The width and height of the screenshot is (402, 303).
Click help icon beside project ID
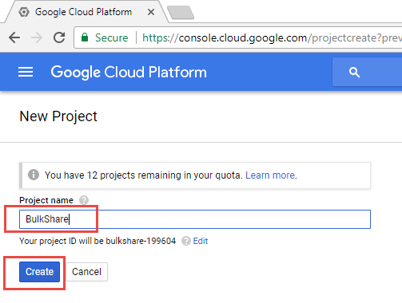186,241
